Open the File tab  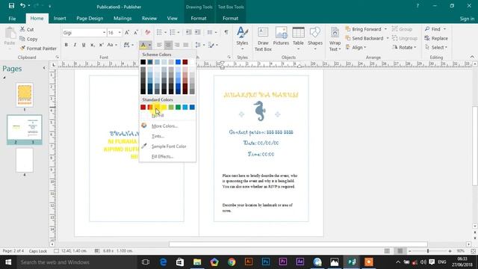pos(12,18)
